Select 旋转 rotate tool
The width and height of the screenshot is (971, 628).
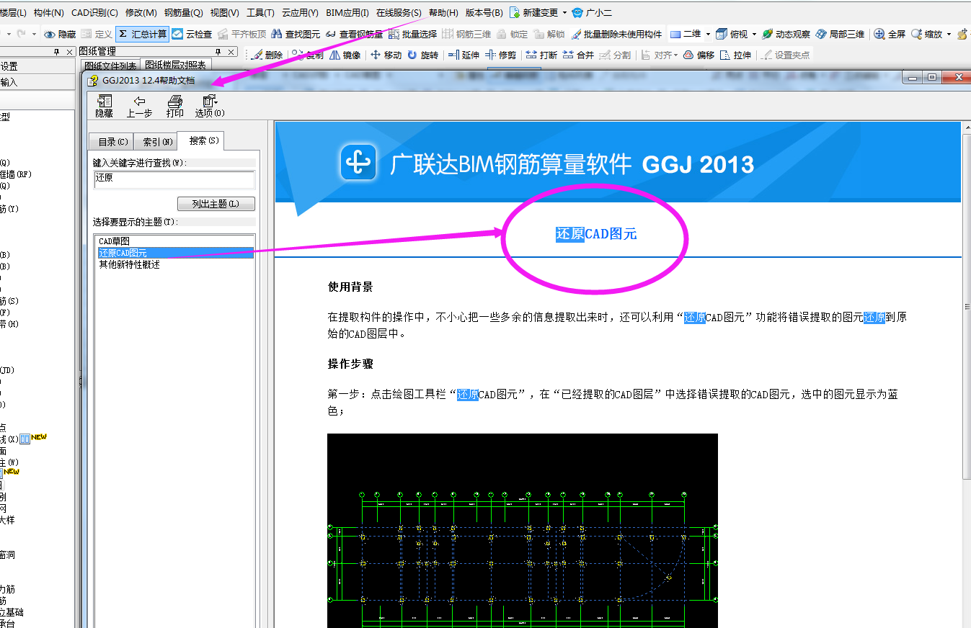coord(422,55)
